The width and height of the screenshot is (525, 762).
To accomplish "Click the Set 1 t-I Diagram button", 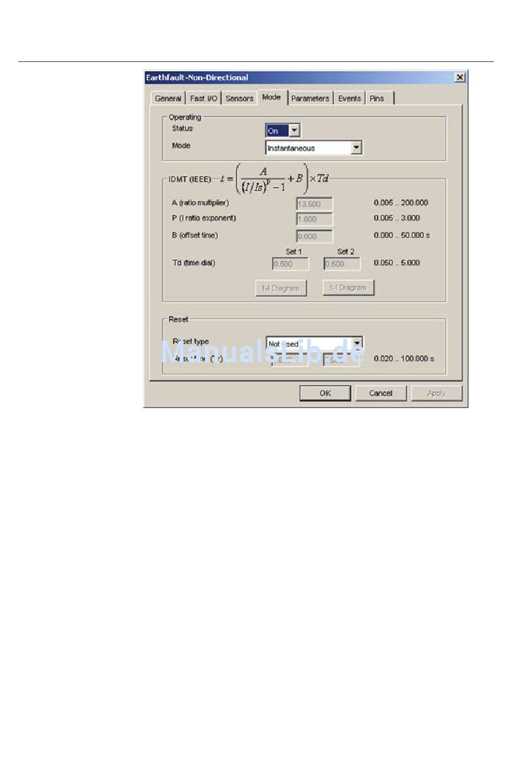I will 281,288.
